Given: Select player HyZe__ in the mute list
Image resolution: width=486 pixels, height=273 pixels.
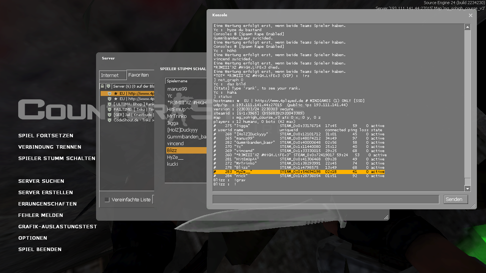Looking at the screenshot, I should coord(175,157).
